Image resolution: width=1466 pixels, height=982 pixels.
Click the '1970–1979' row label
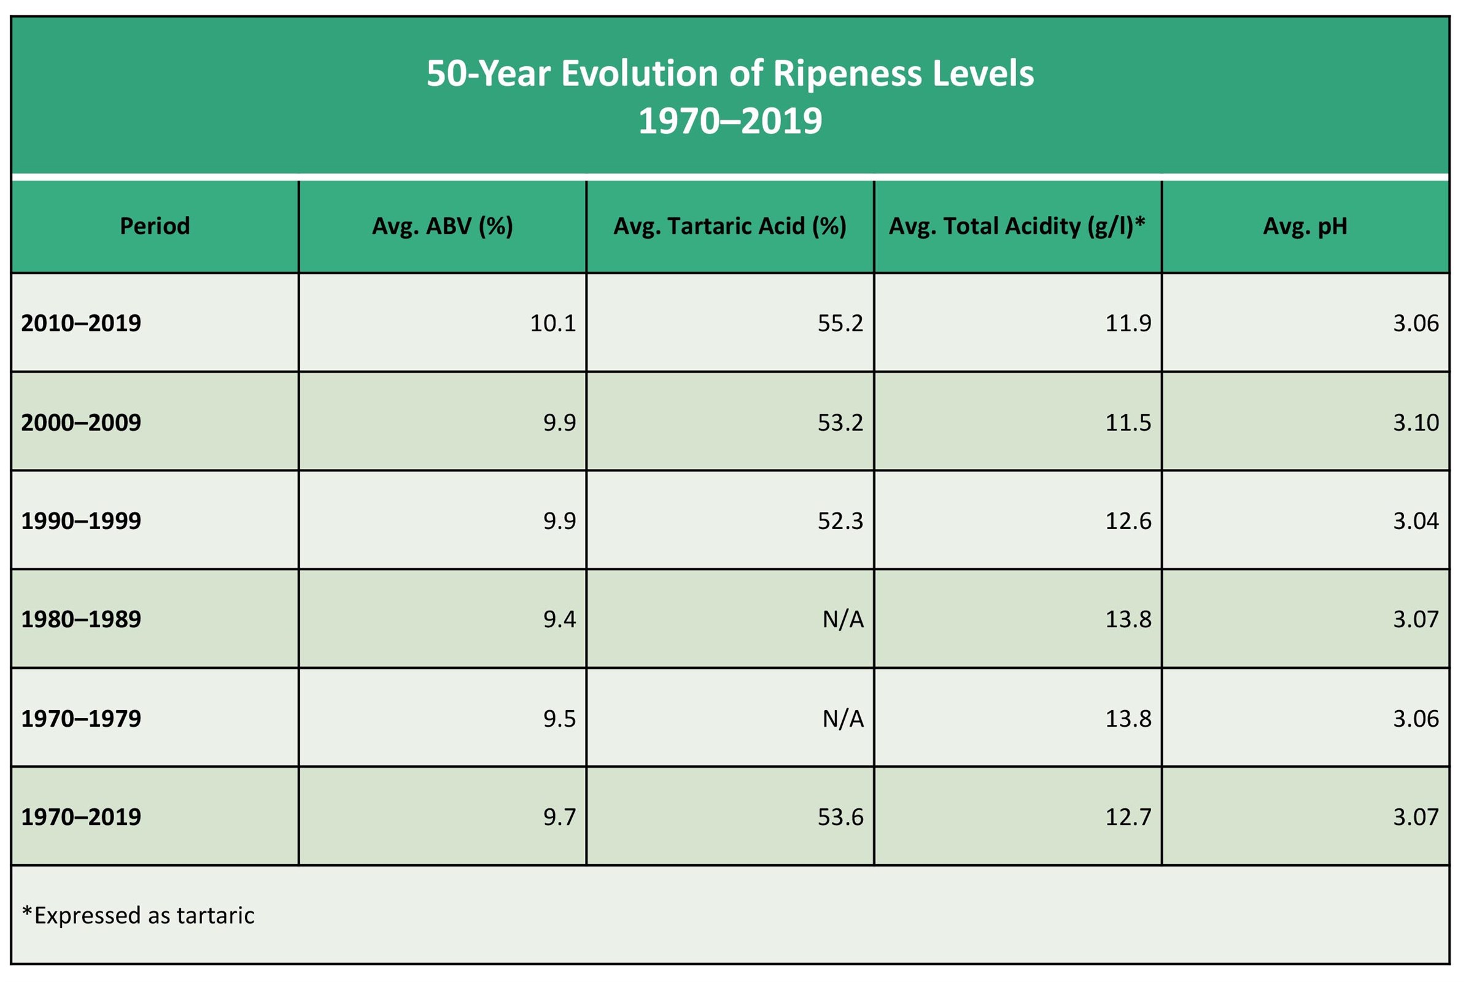tap(82, 718)
